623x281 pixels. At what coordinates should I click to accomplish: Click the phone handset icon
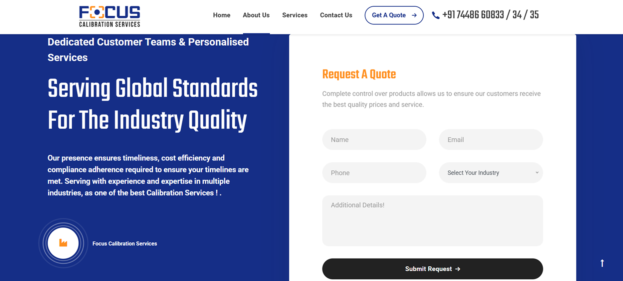[x=435, y=15]
